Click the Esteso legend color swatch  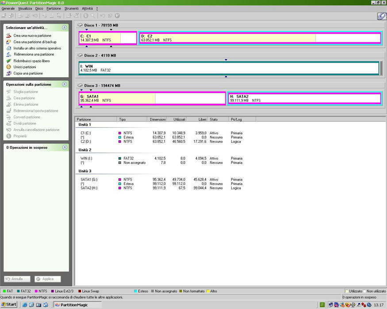pyautogui.click(x=135, y=291)
